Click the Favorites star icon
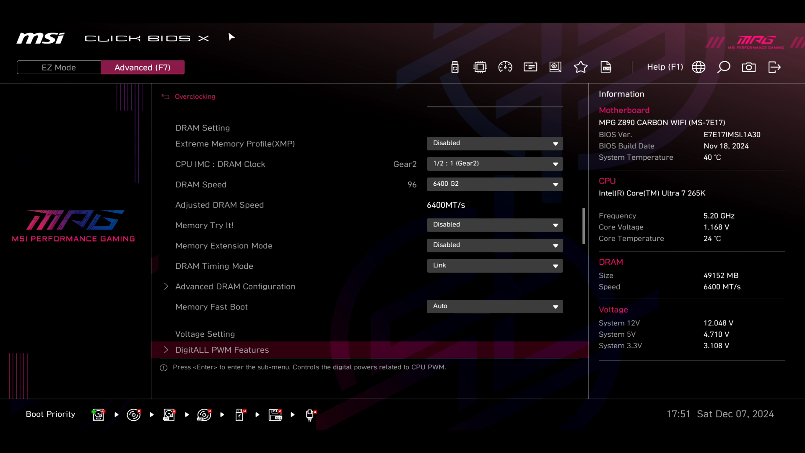 click(581, 67)
